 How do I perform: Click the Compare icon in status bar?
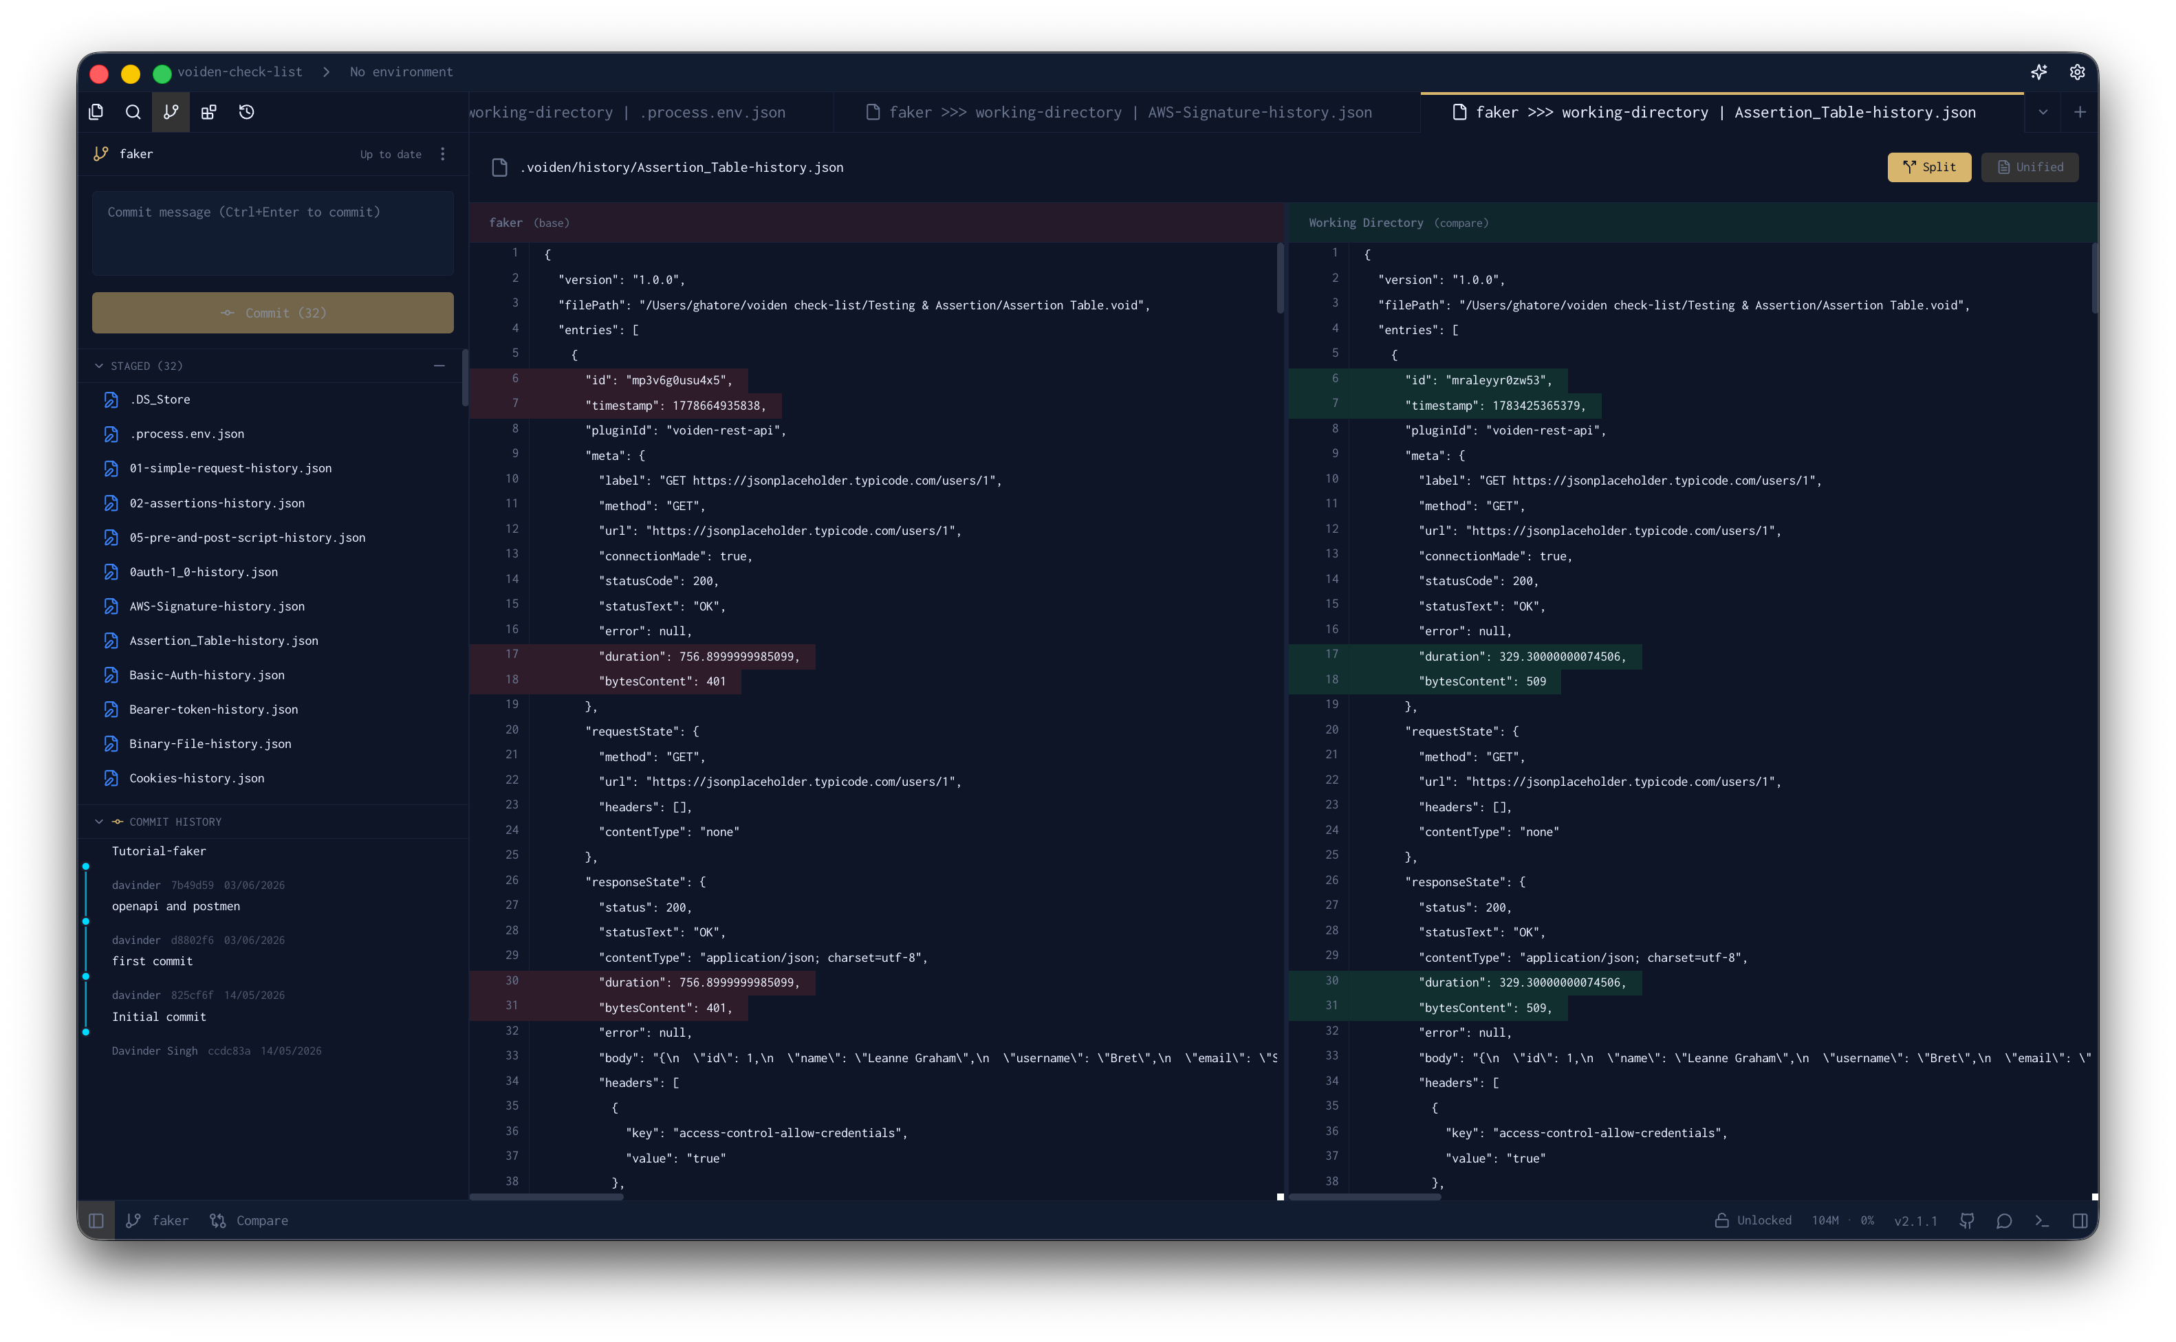point(217,1220)
